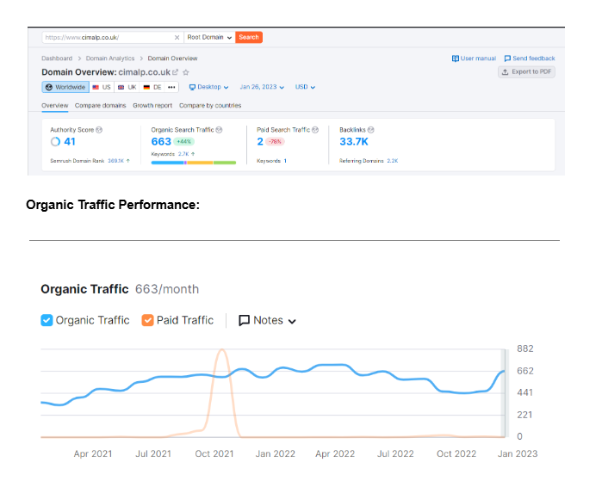Click the organic traffic value 663
The image size is (602, 487).
[x=161, y=142]
